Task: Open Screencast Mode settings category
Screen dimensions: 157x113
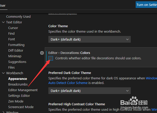Action: click(x=21, y=107)
